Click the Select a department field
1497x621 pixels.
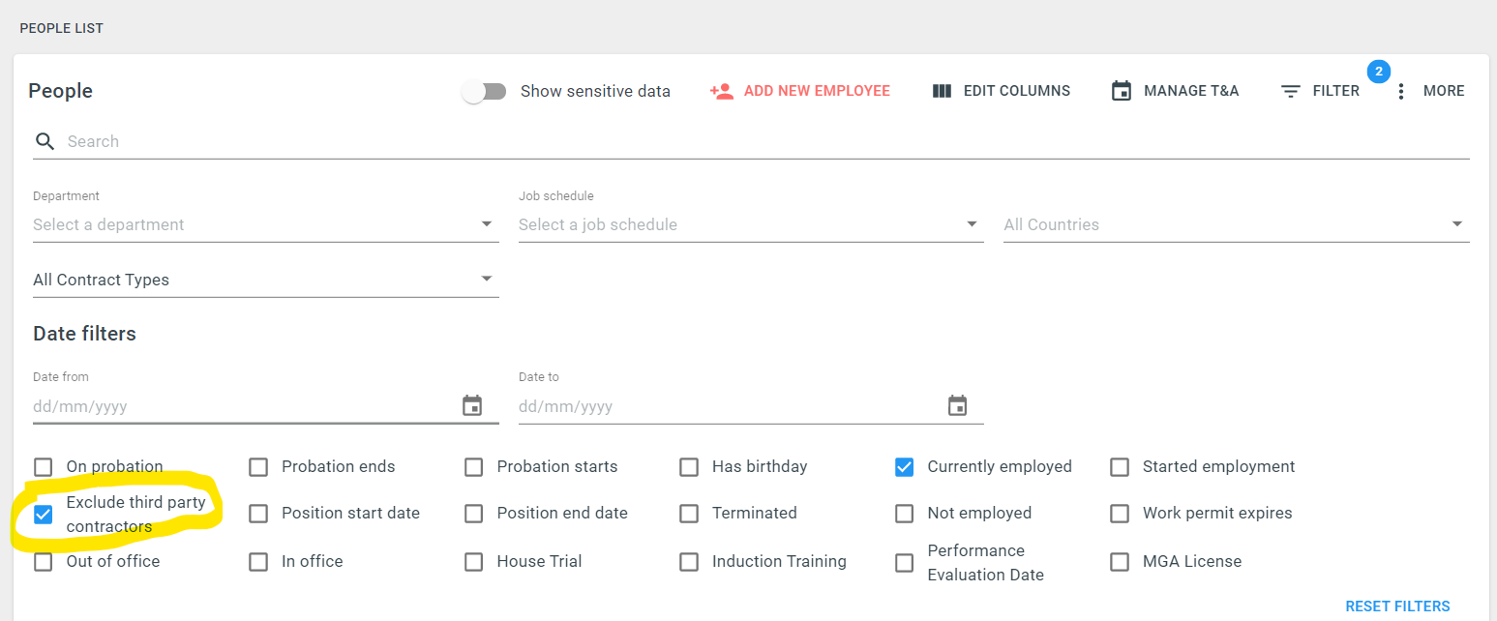click(x=266, y=224)
